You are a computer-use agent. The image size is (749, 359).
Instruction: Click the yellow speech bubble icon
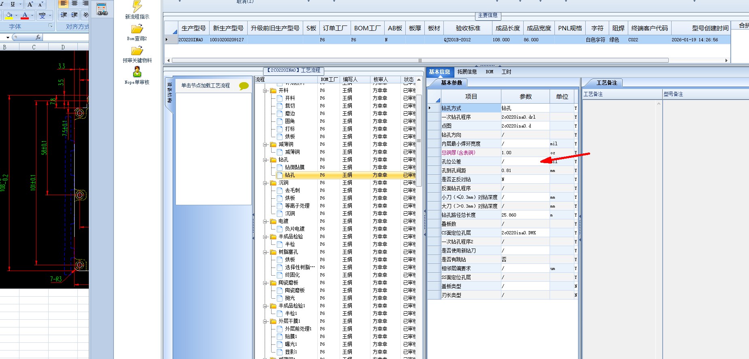pos(244,86)
